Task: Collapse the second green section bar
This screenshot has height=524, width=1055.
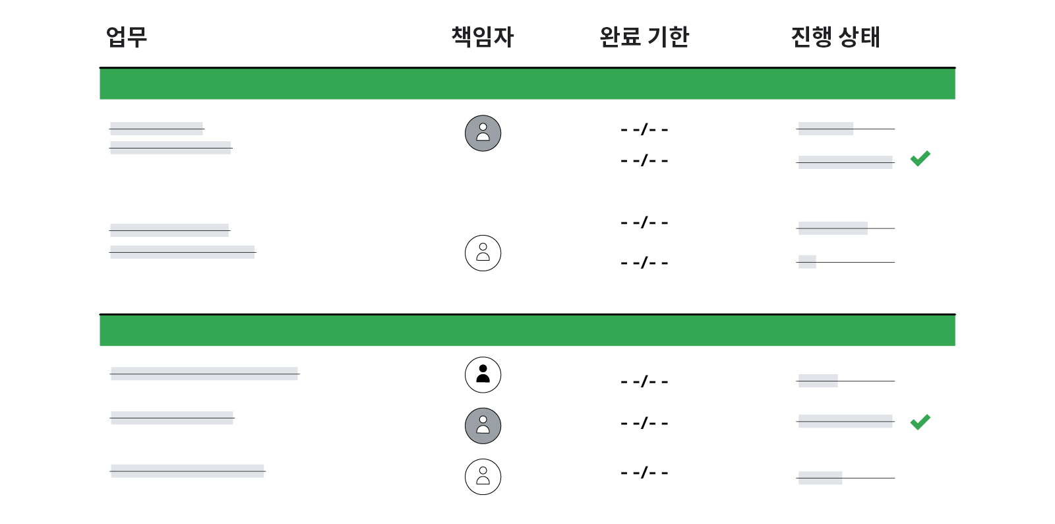Action: 527,331
